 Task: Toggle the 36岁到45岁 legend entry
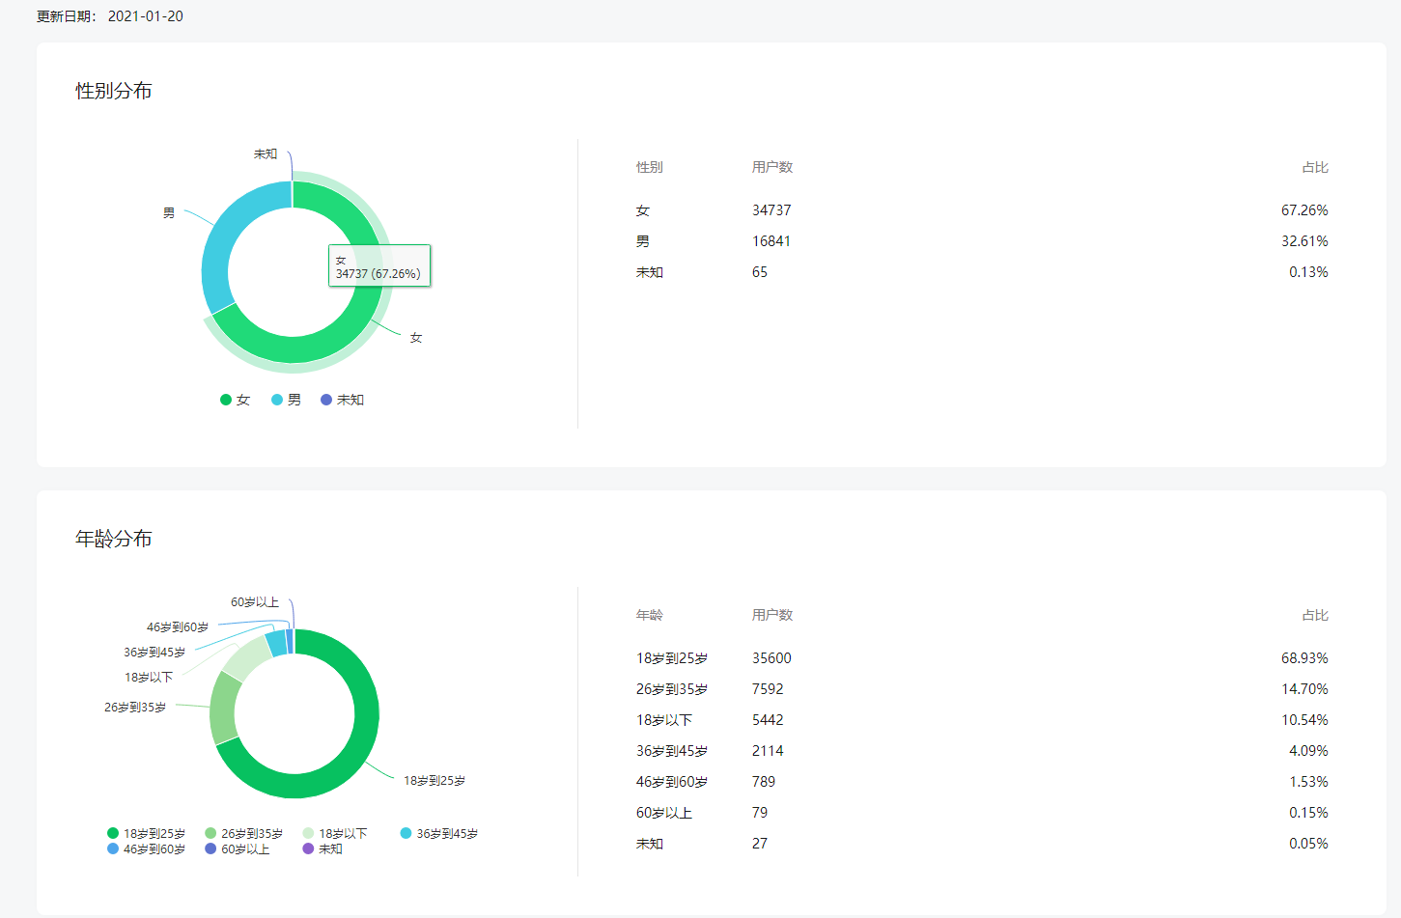(x=439, y=833)
